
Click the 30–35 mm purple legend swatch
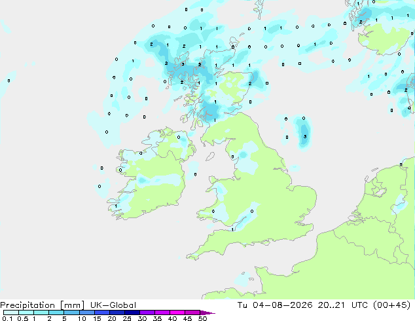(x=147, y=312)
